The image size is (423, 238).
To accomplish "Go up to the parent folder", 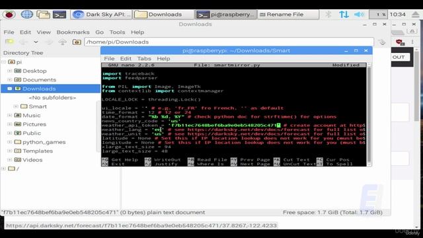I will (63, 42).
